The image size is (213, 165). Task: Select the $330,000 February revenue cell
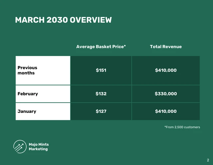click(x=166, y=94)
